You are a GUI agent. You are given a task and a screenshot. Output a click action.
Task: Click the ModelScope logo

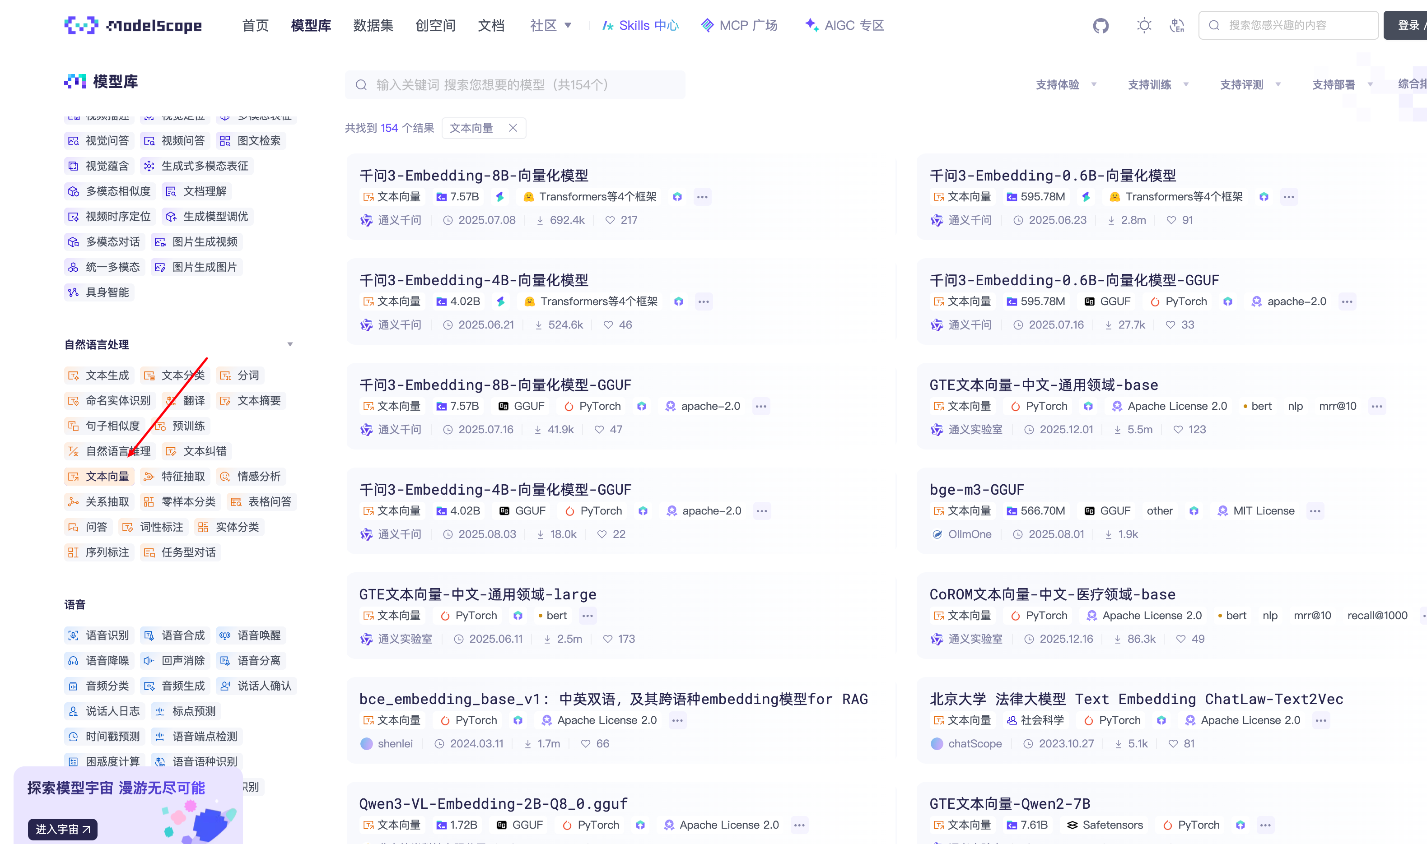coord(133,26)
